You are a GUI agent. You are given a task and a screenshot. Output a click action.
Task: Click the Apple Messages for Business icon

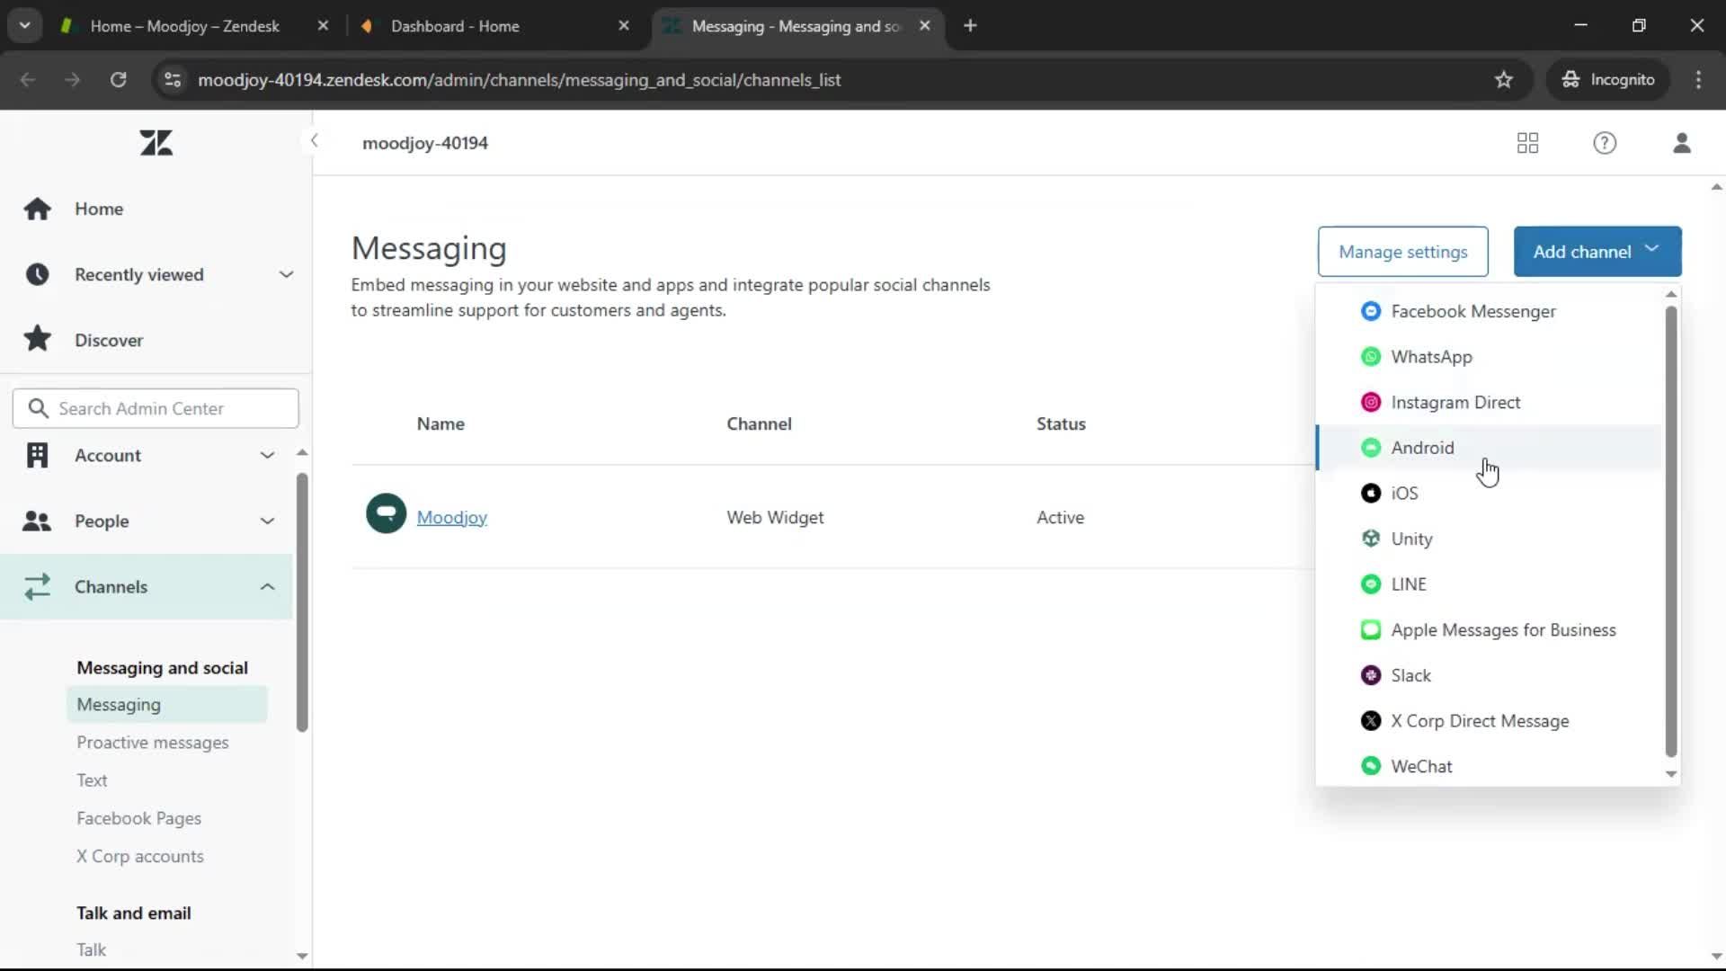pos(1370,629)
